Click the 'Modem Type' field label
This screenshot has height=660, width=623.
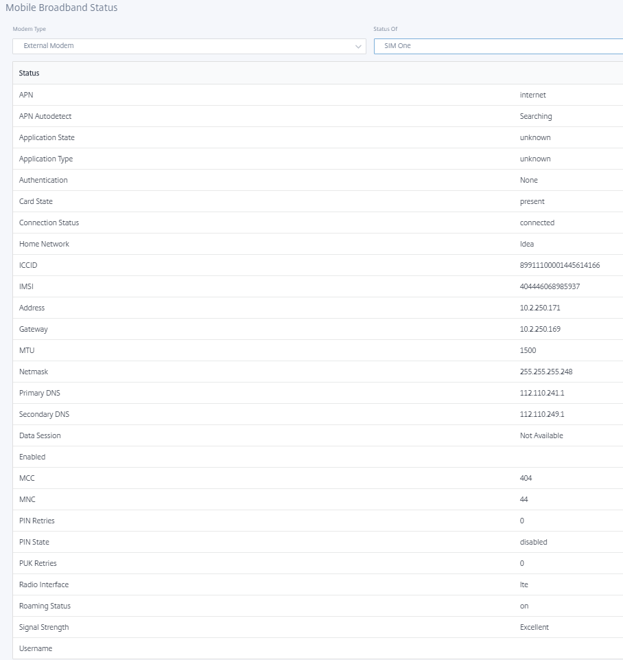(29, 29)
